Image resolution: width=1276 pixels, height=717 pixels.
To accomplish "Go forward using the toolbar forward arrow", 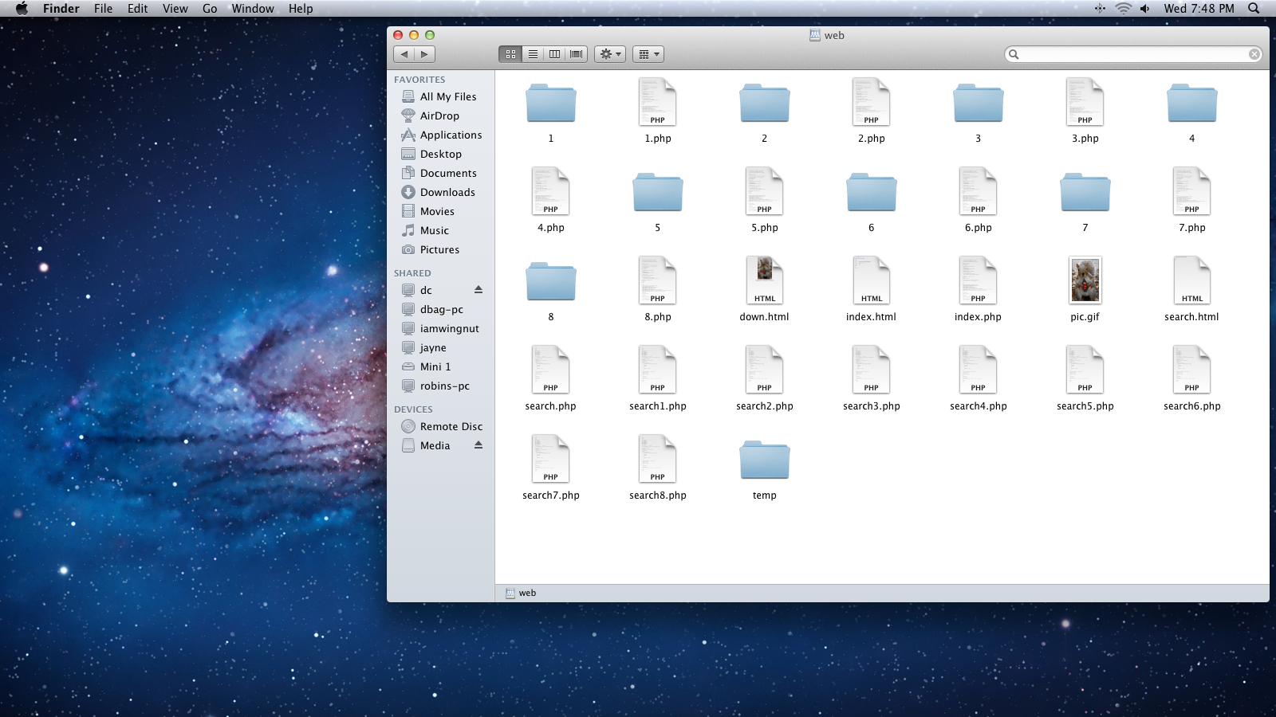I will [x=424, y=54].
